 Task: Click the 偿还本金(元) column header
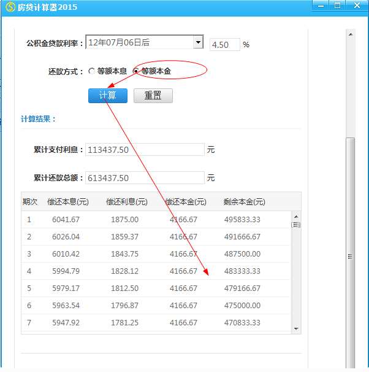pos(186,202)
